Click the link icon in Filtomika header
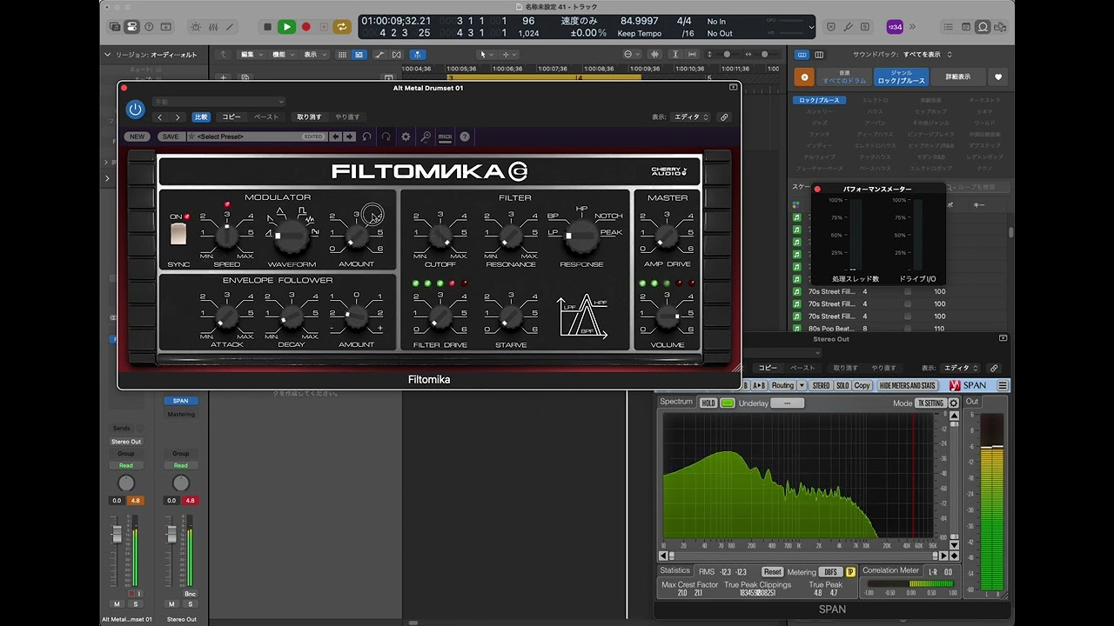Screen dimensions: 1114x626 point(724,117)
